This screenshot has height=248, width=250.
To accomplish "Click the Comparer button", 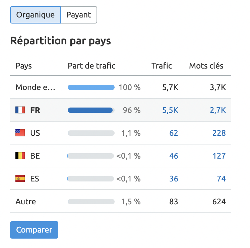I will [x=34, y=230].
